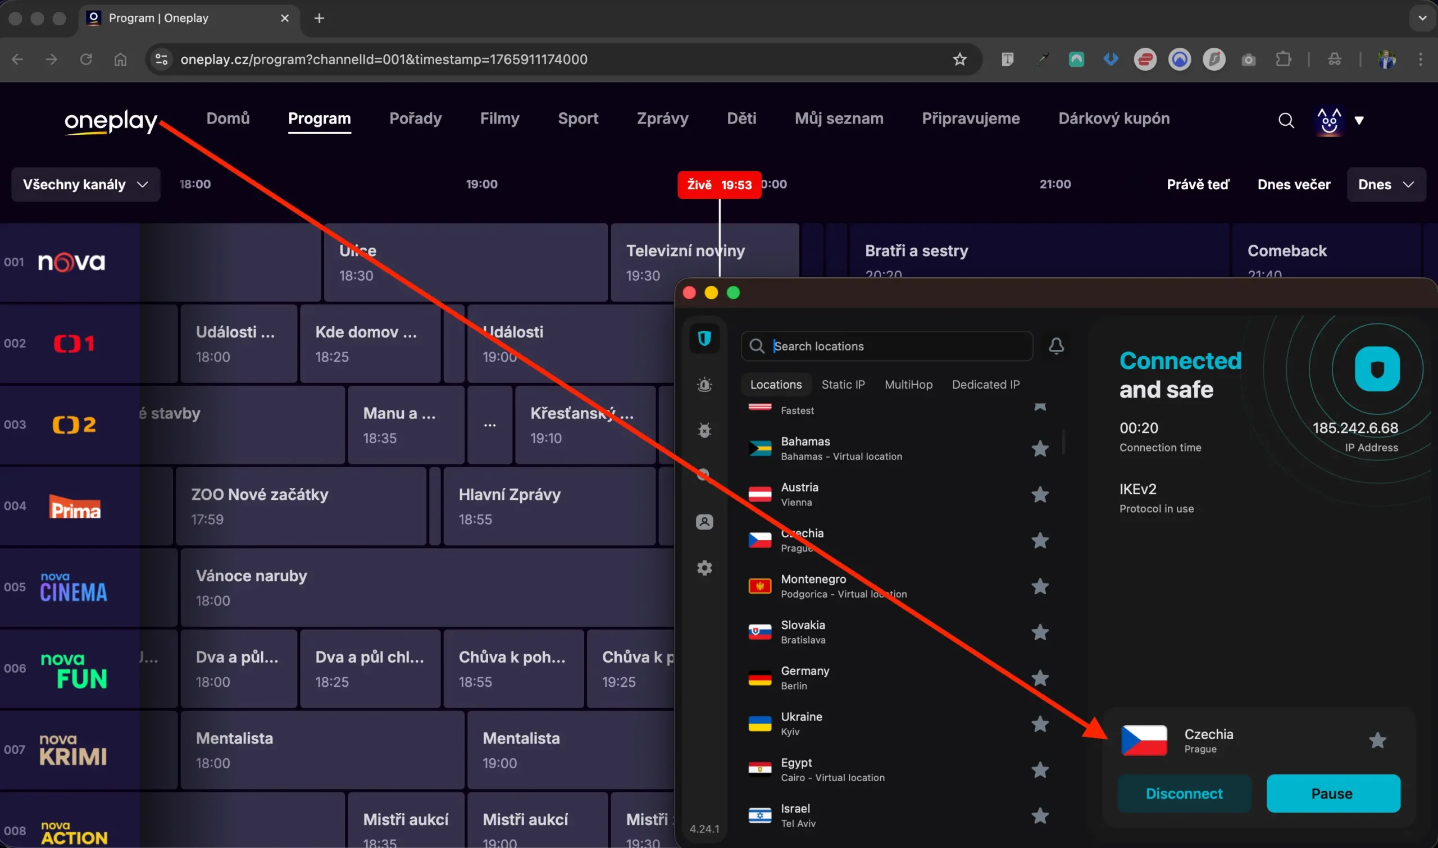Click the Oneplay cat avatar icon

click(1328, 120)
